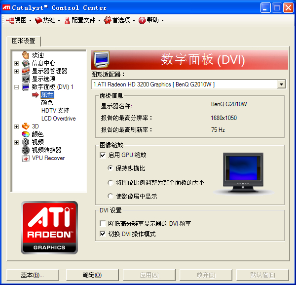Click the VPU Recover icon
Image resolution: width=296 pixels, height=285 pixels.
[26, 158]
